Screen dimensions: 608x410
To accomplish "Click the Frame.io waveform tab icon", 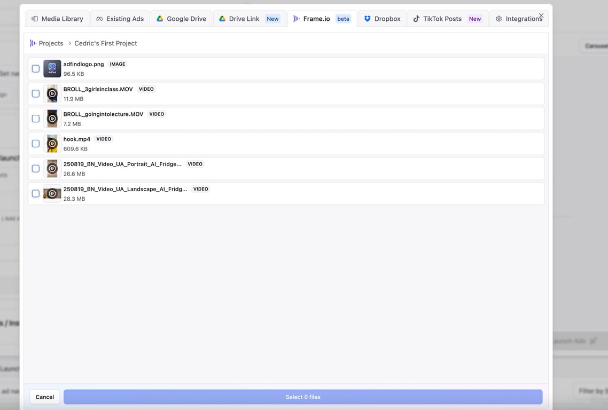I will tap(297, 19).
